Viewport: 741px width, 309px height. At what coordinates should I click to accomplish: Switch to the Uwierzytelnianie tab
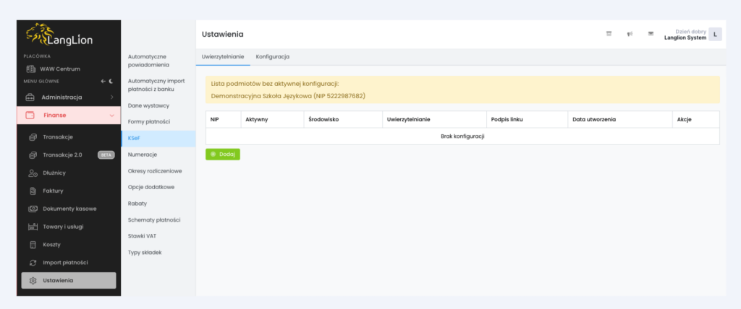click(223, 56)
